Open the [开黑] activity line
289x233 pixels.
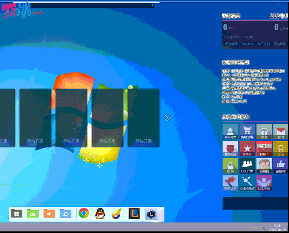pyautogui.click(x=249, y=88)
